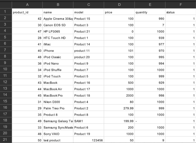
Task: Select the 'MacBook Pro' cell
Action: coord(58,95)
